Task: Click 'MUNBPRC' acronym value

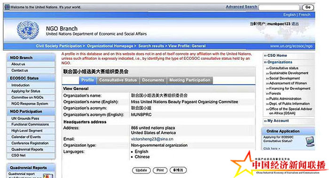Action: (141, 115)
